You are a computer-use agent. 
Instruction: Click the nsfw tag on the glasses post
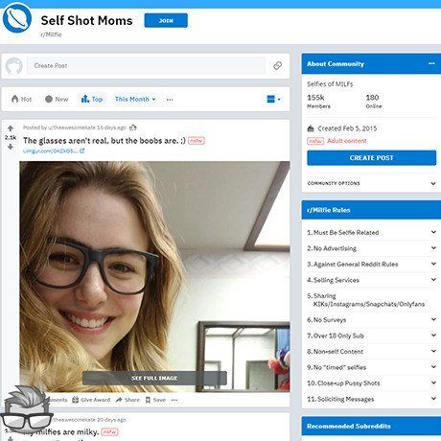point(197,141)
